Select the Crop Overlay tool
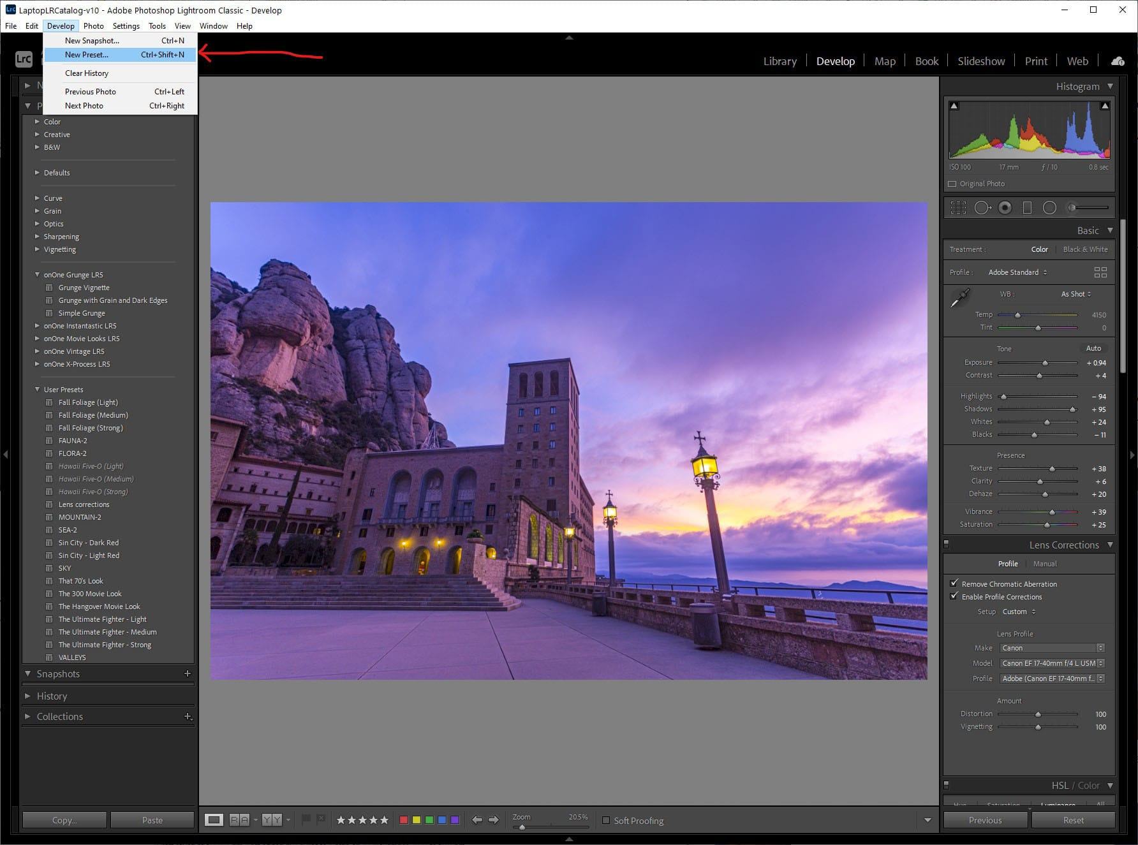The width and height of the screenshot is (1138, 845). [958, 207]
